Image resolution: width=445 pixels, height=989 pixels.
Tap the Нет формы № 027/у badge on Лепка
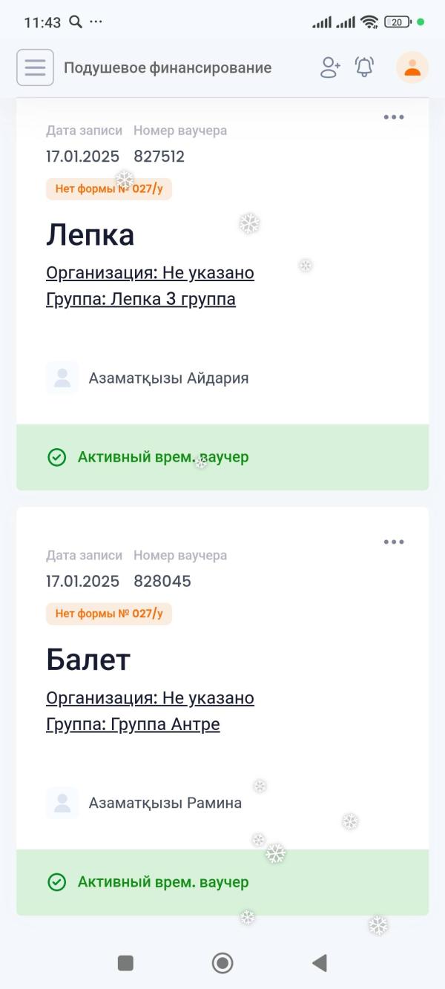pos(109,189)
